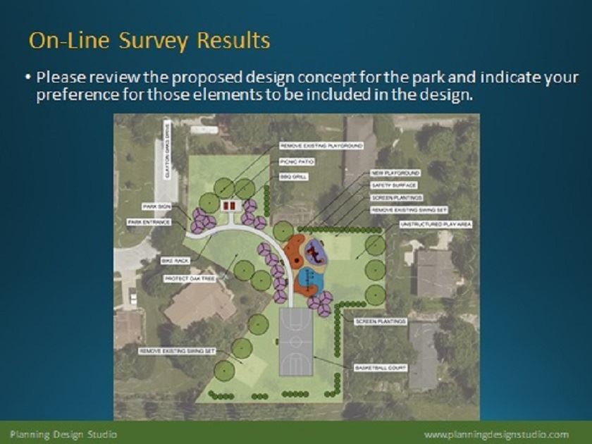592x444 pixels.
Task: Open the www.planningdesignstudio.com footer link
Action: coord(496,433)
